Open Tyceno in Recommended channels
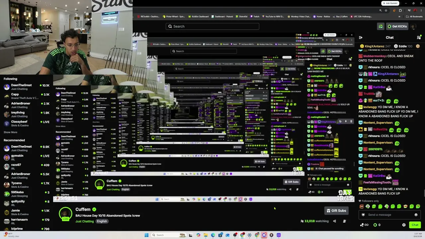 point(27,185)
